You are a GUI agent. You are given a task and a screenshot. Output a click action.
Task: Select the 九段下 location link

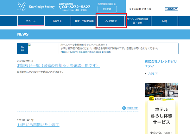coord(153,73)
